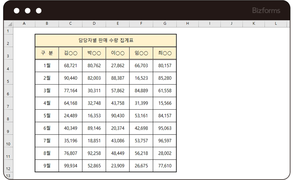This screenshot has width=293, height=180.
Task: Select the 2월 row label cell
Action: point(47,78)
